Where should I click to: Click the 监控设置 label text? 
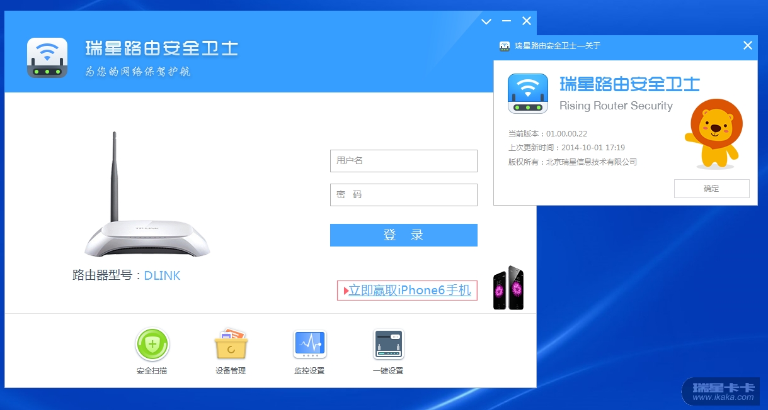309,371
